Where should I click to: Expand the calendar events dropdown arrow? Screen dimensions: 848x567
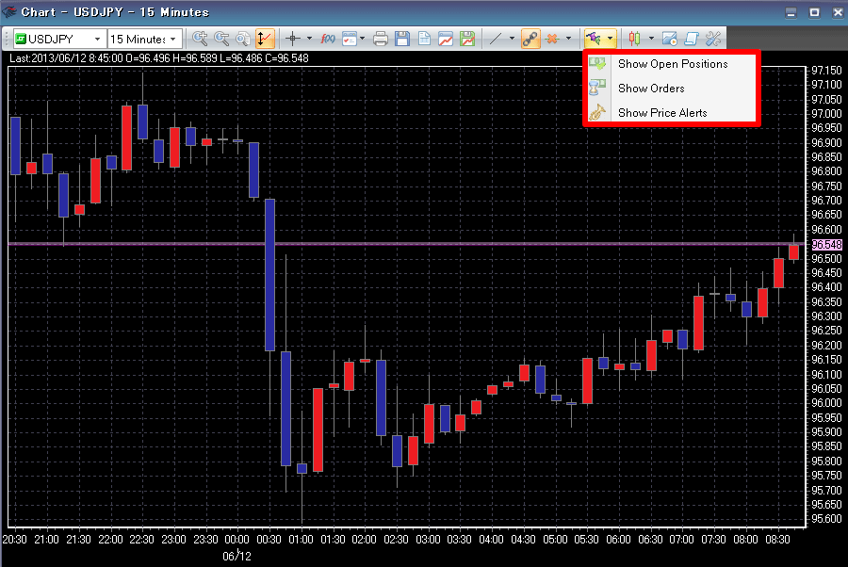point(363,39)
